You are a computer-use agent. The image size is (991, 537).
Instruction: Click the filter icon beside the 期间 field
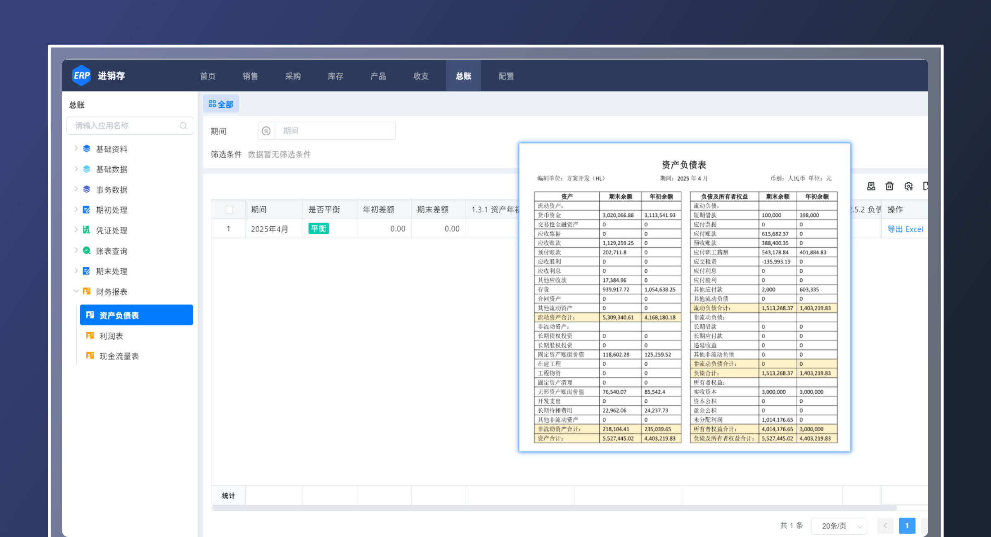pos(266,131)
